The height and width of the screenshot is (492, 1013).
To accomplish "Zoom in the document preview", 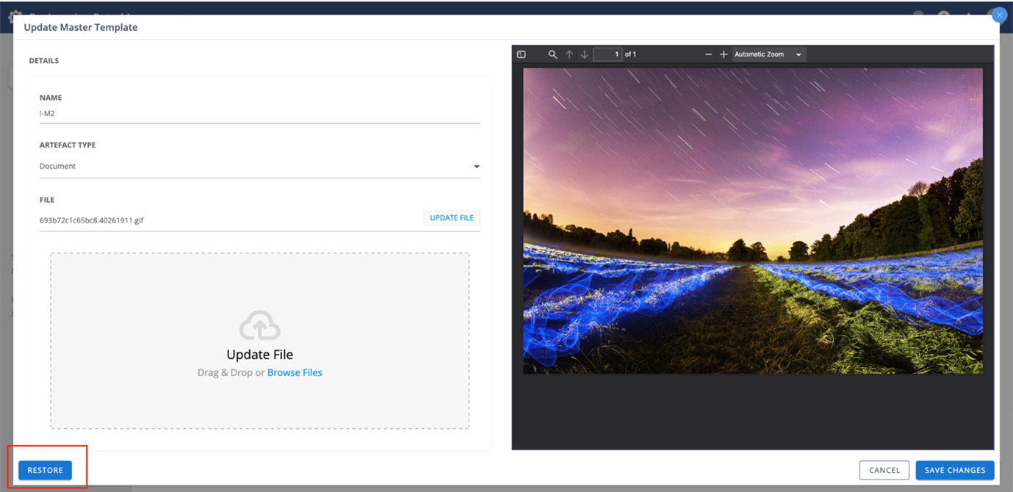I will point(724,54).
